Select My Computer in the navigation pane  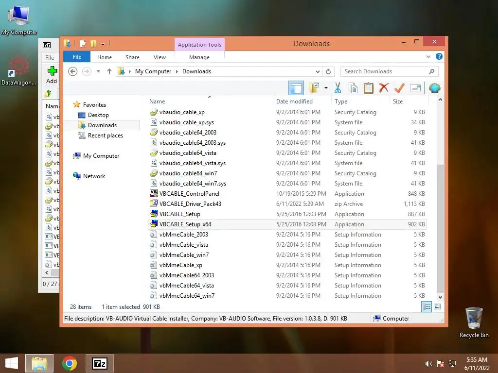click(x=101, y=156)
